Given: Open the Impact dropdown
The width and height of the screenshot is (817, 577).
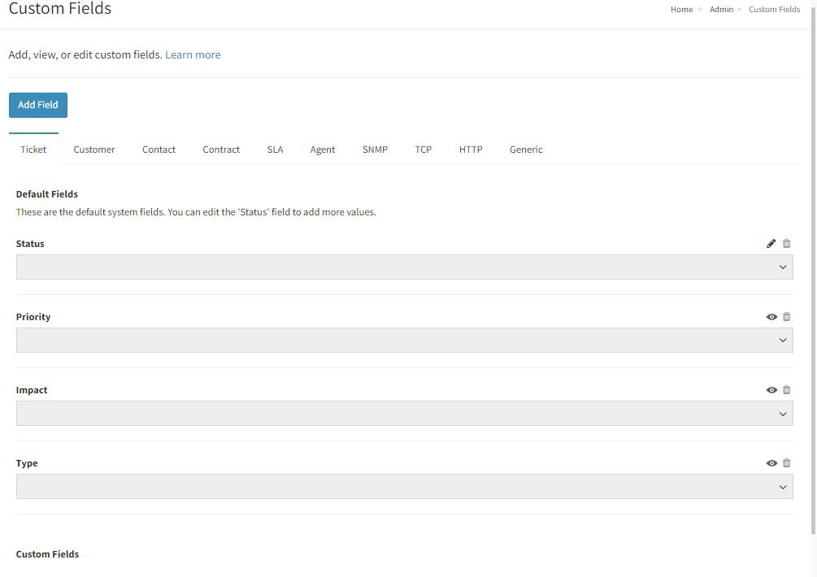Looking at the screenshot, I should tap(404, 414).
